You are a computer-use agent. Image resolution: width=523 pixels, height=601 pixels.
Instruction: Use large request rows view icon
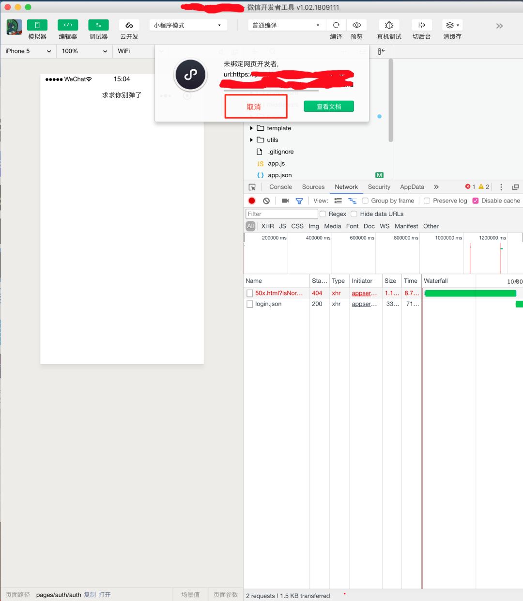[x=338, y=200]
